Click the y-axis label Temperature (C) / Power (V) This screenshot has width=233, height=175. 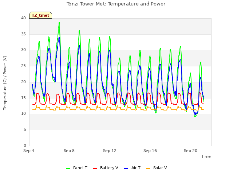[x=5, y=83]
